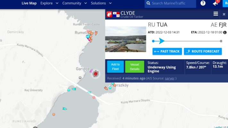Select the red circled CLYDE vessel marker

pyautogui.click(x=96, y=74)
